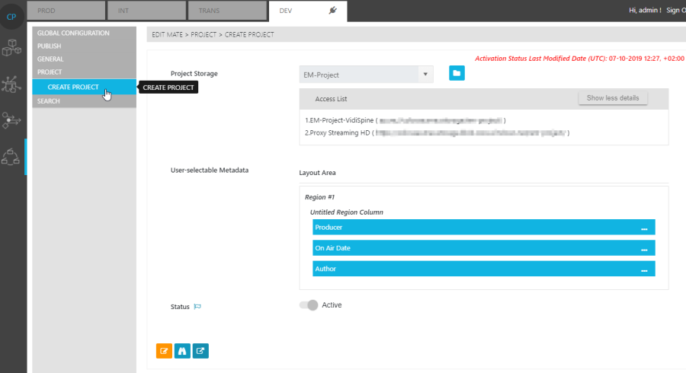Click Untitled Region Column label

[x=347, y=212]
